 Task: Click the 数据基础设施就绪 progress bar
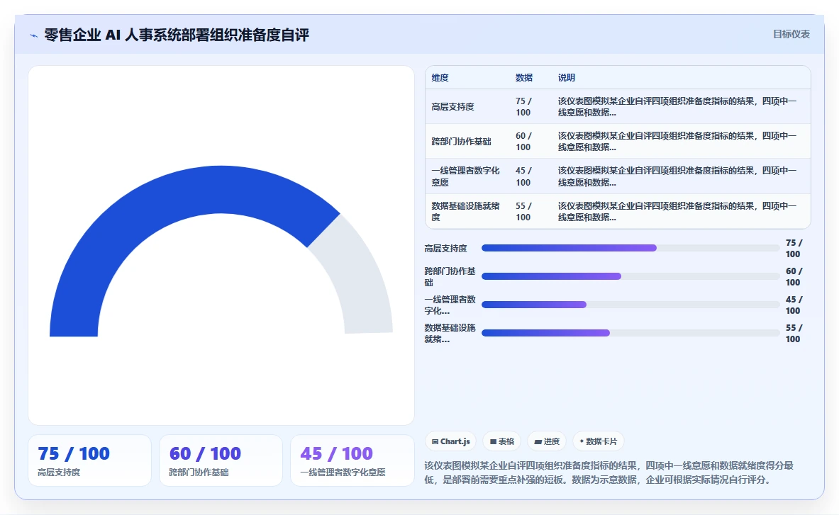(x=630, y=333)
